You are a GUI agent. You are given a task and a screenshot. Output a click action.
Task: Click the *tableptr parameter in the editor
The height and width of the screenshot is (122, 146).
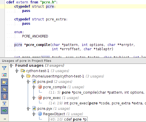coord(103,49)
